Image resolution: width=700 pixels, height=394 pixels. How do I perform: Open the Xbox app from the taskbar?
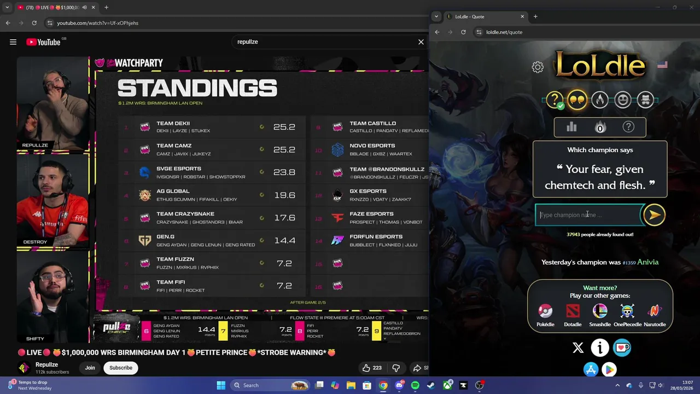click(x=447, y=385)
